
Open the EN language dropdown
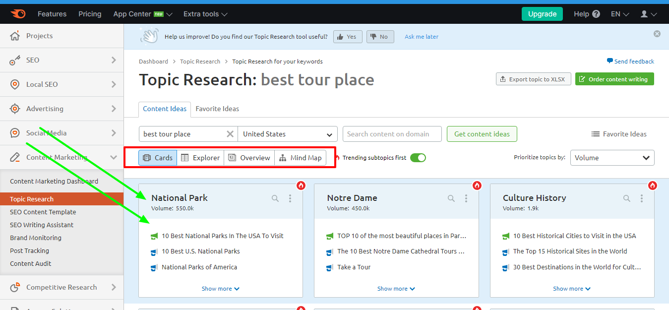pyautogui.click(x=620, y=14)
